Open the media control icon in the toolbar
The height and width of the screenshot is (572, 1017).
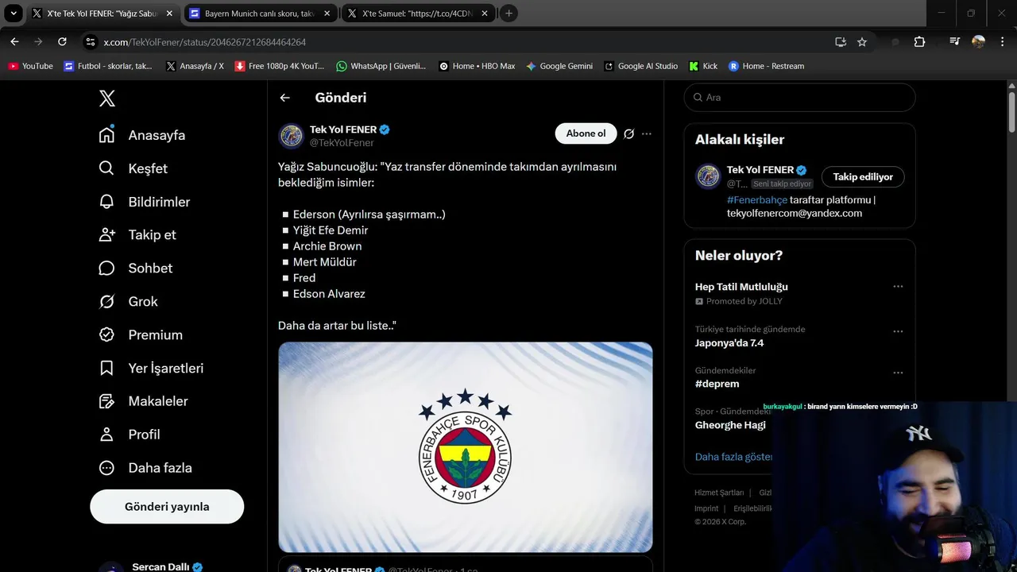pyautogui.click(x=955, y=42)
